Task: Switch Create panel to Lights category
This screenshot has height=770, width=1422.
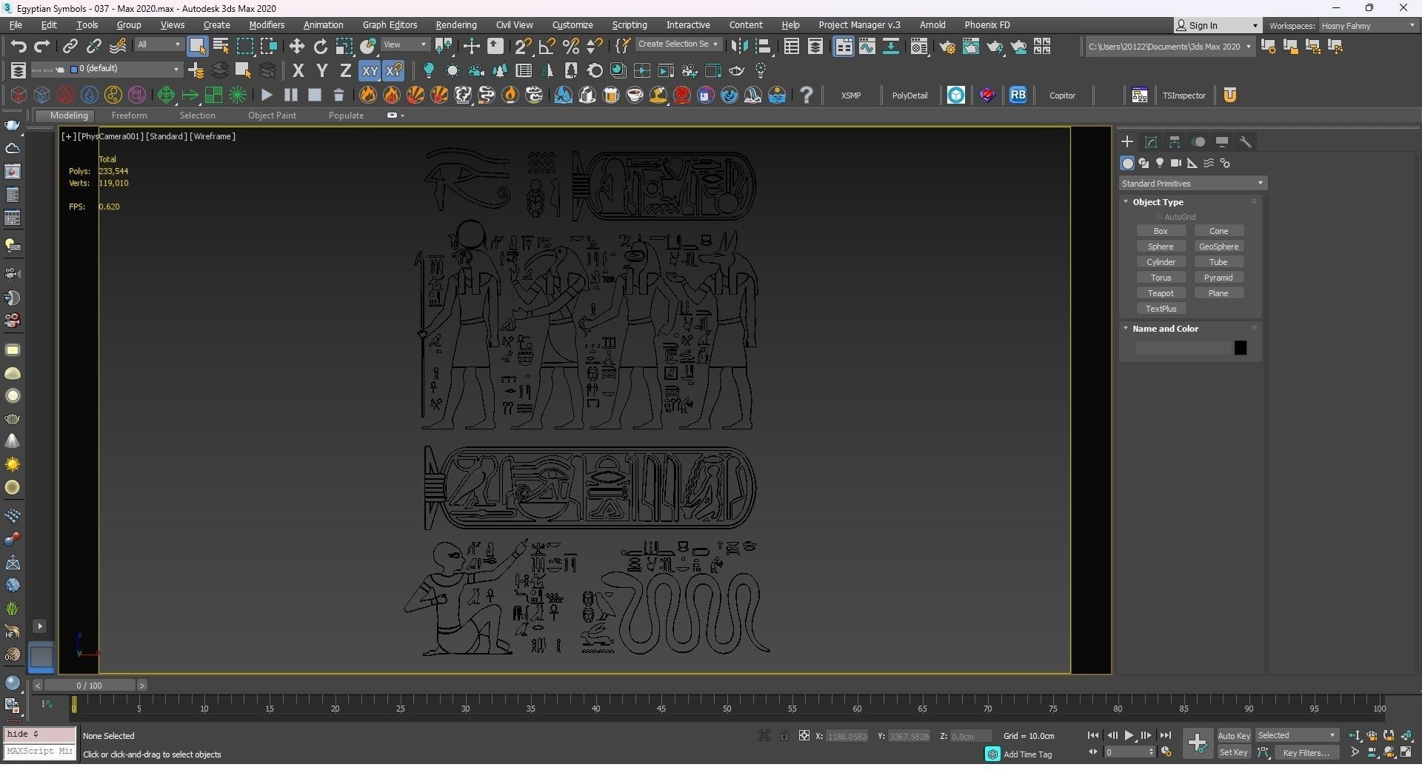Action: 1160,164
